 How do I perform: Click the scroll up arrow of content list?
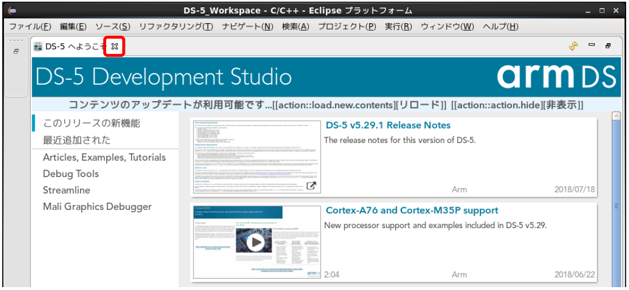click(x=616, y=116)
